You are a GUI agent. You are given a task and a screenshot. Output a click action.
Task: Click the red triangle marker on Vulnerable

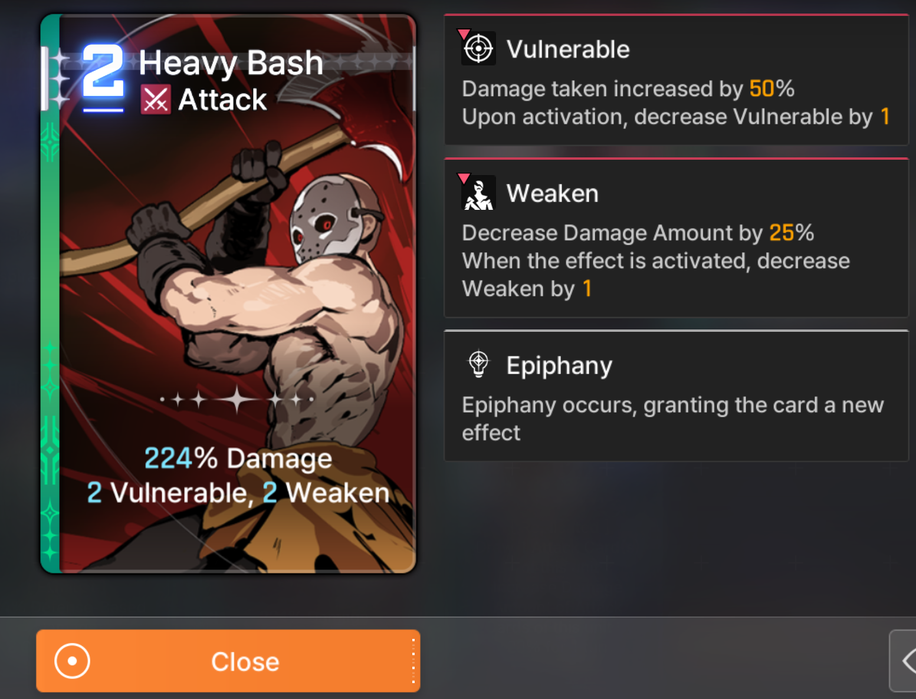(464, 34)
